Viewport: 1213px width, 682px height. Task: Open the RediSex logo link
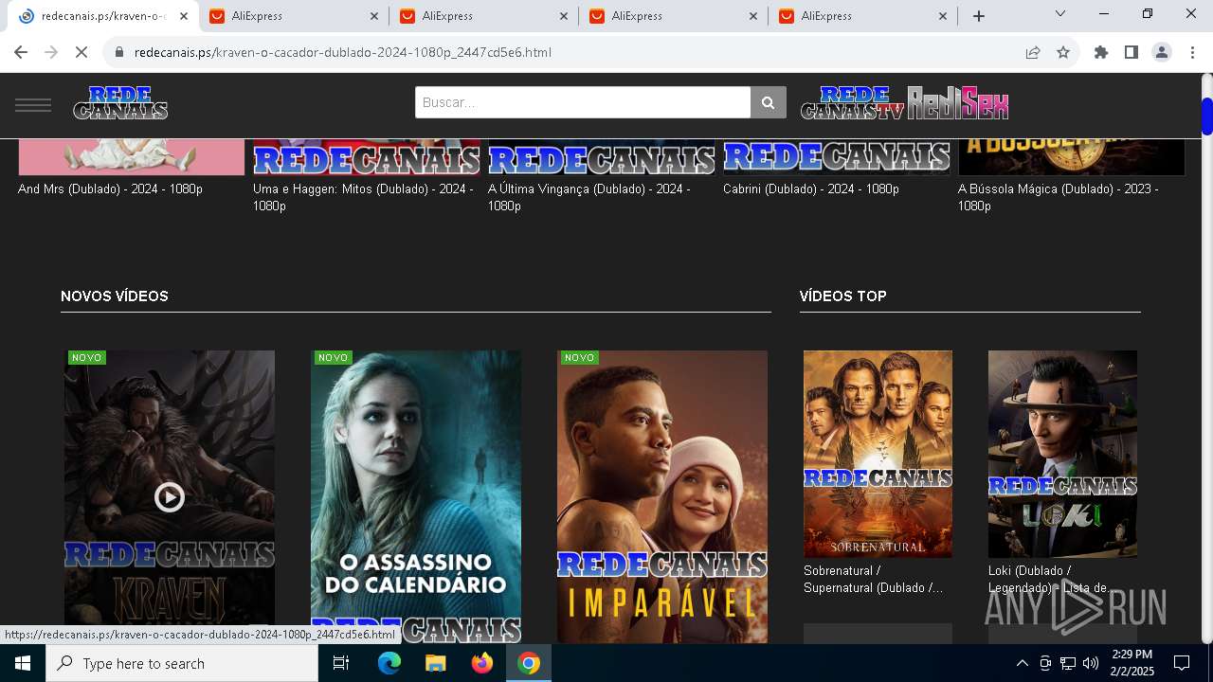coord(958,103)
